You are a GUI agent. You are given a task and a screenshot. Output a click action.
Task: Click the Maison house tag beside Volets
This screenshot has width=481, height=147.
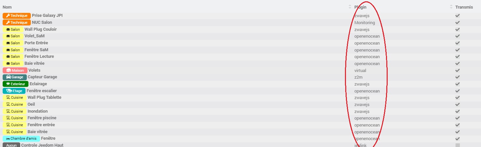point(15,70)
